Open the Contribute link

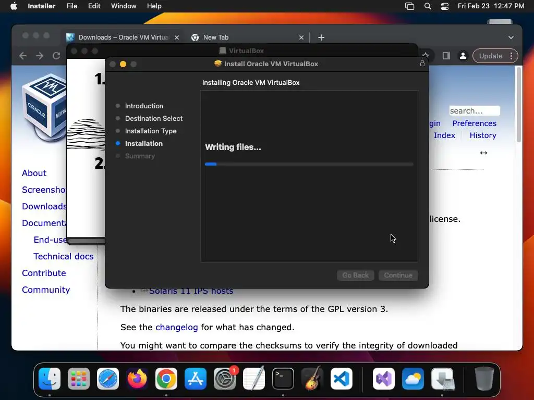(44, 273)
